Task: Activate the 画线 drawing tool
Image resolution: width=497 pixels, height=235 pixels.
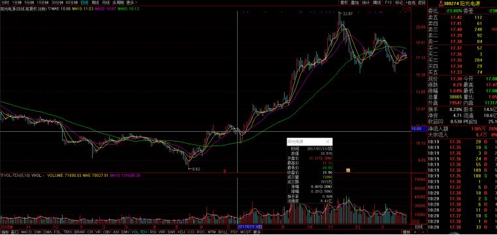Action: tap(377, 2)
